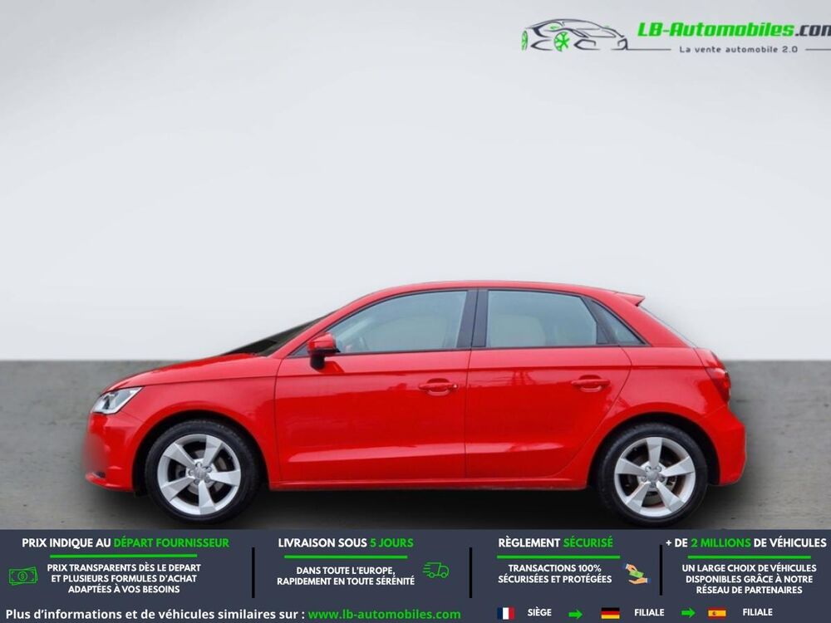Click the green arrow before the Spanish flag
The width and height of the screenshot is (831, 623).
pos(688,614)
